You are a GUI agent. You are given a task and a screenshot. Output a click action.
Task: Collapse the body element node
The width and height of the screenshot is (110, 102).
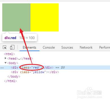click(x=5, y=63)
